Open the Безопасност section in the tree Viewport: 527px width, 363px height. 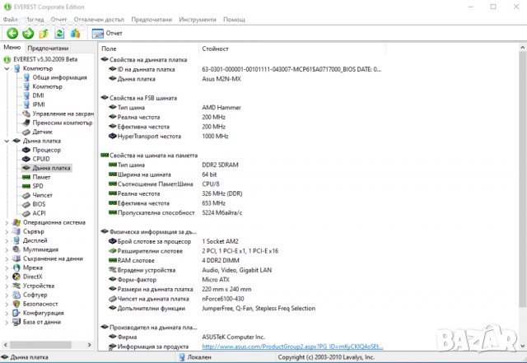[41, 304]
